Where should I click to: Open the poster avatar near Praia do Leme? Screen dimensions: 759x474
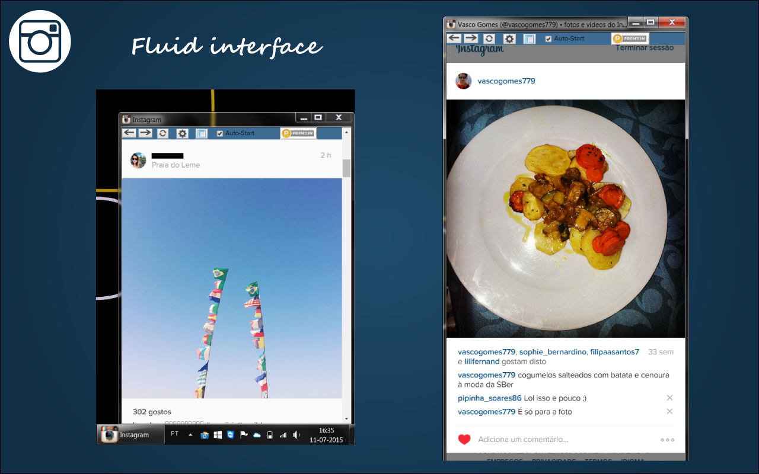click(x=138, y=160)
